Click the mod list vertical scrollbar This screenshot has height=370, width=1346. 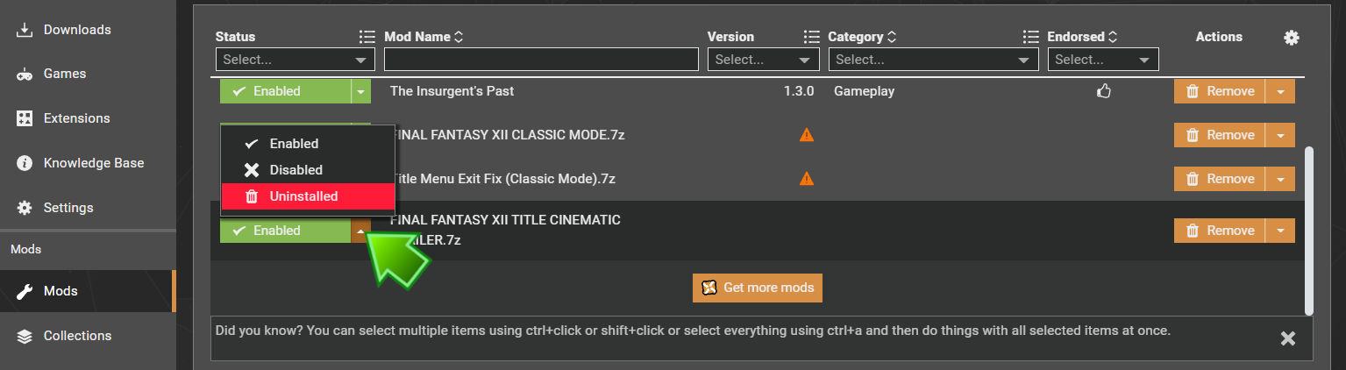coord(1309,231)
